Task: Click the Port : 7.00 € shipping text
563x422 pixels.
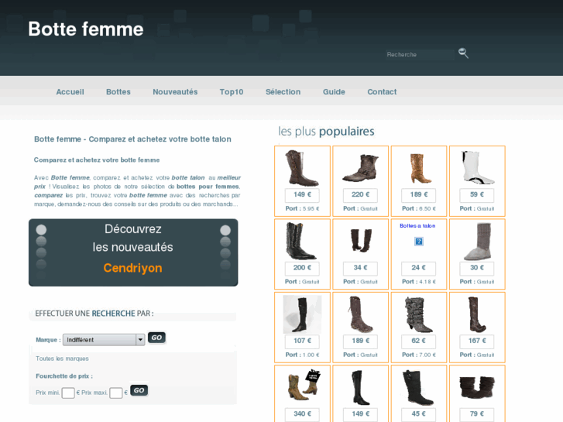Action: 419,355
